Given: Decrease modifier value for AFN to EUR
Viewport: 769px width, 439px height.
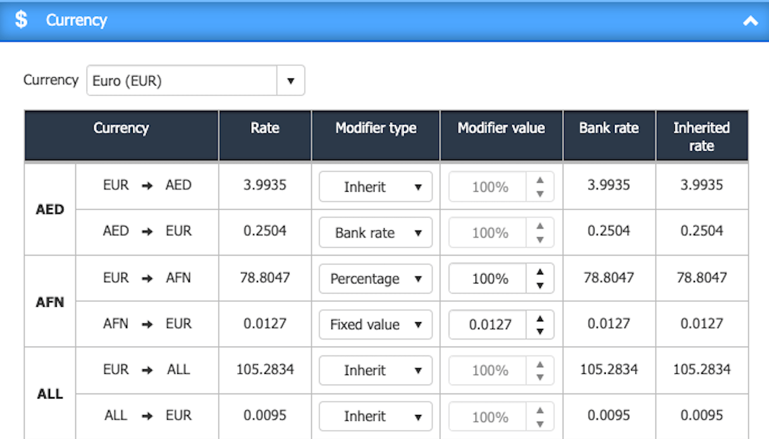Looking at the screenshot, I should point(540,331).
